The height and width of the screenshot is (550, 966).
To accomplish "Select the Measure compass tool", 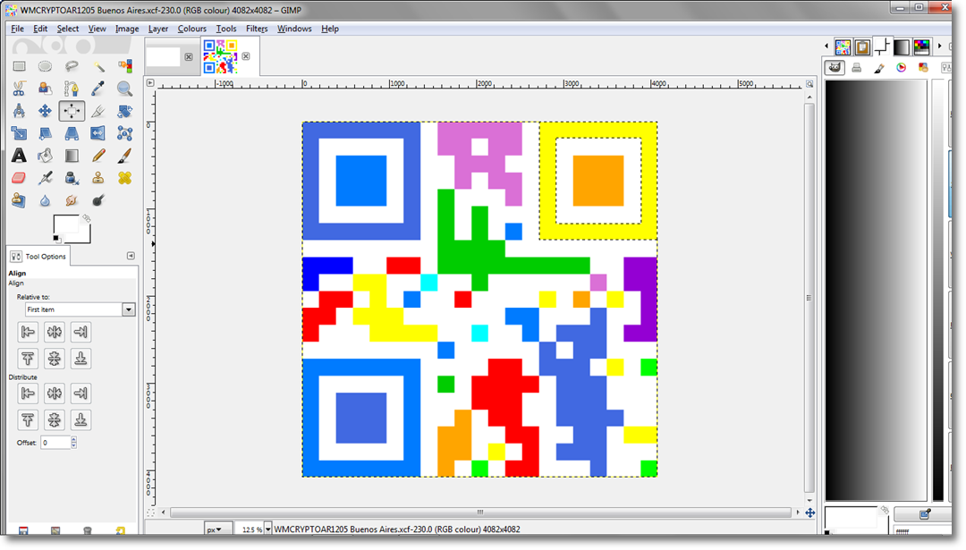I will [x=19, y=111].
